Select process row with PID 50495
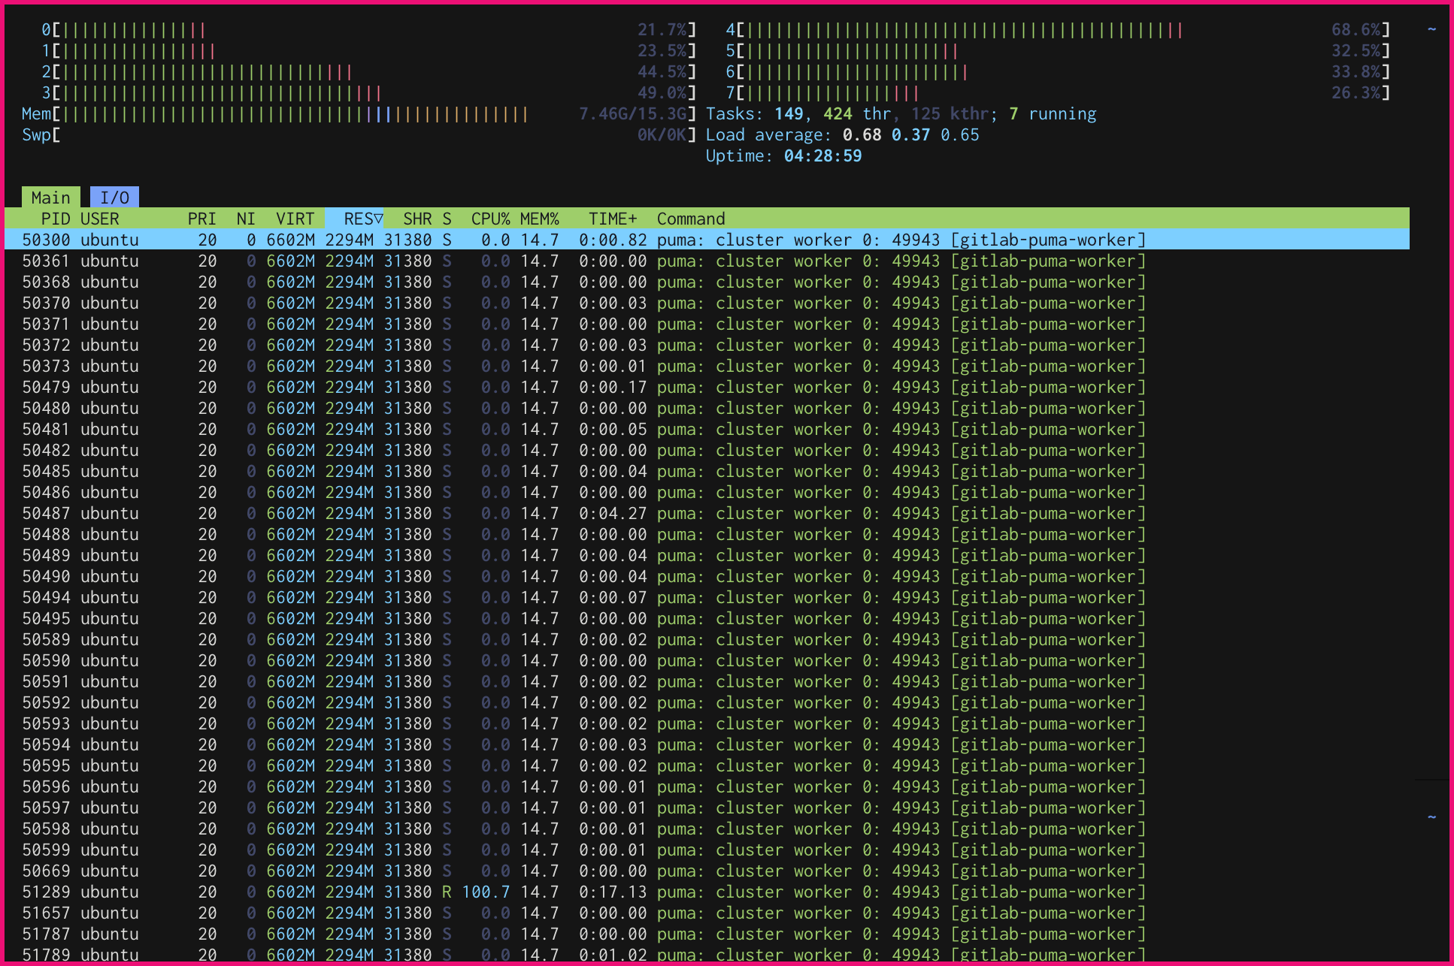The height and width of the screenshot is (966, 1454). pos(707,618)
